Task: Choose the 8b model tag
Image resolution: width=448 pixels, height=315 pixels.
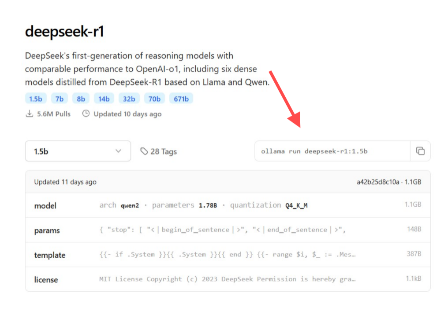Action: (x=81, y=99)
